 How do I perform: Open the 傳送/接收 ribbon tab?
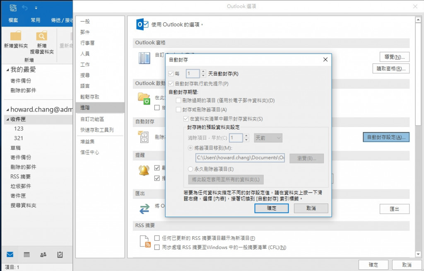[x=62, y=20]
